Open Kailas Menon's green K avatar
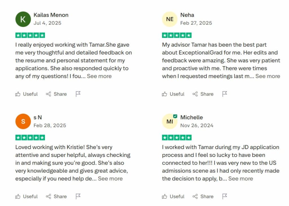 (23, 19)
